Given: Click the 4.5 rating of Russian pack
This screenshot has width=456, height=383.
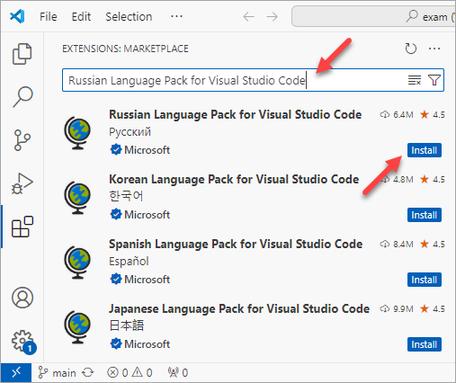Looking at the screenshot, I should point(433,114).
